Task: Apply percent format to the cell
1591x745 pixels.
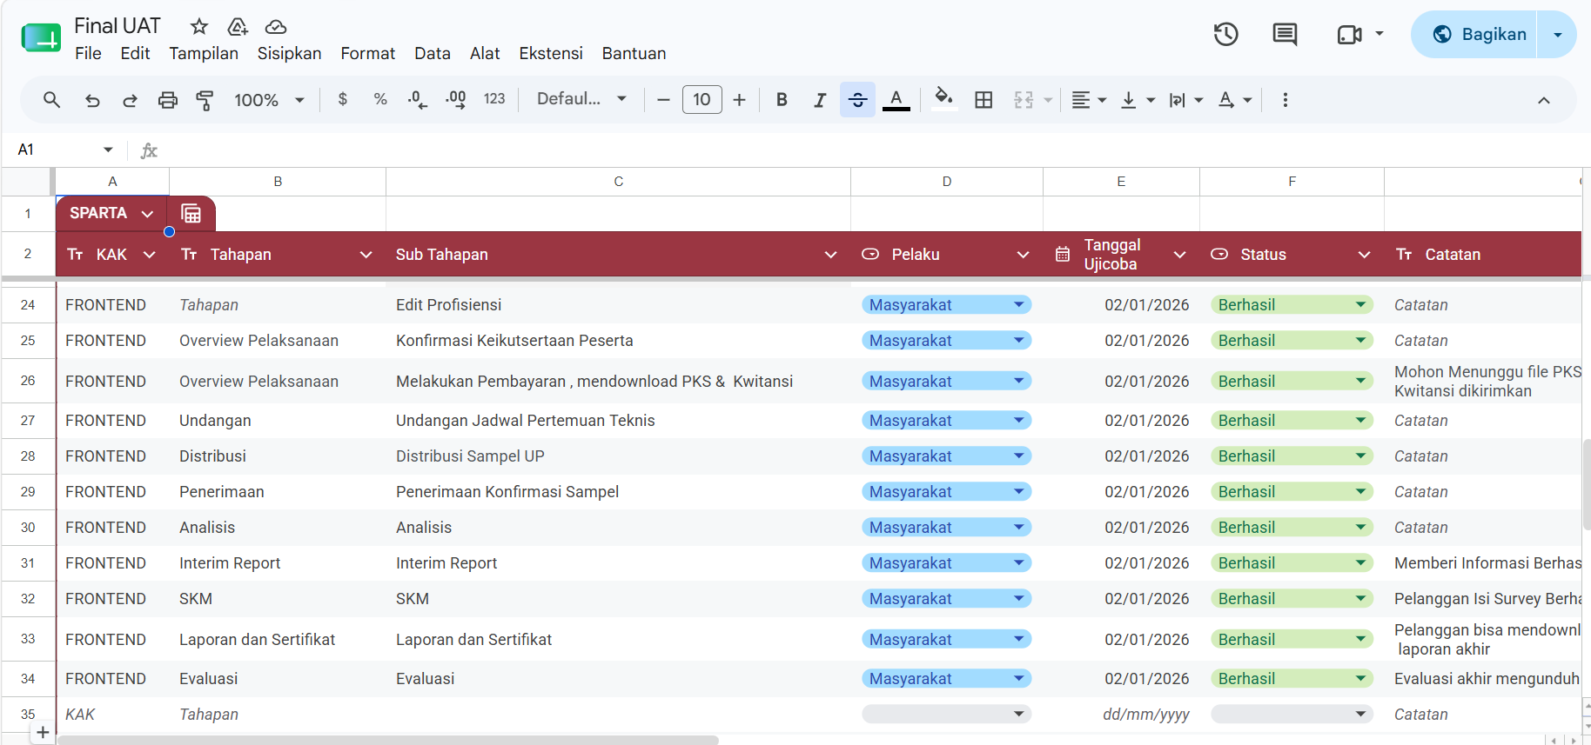Action: 380,100
